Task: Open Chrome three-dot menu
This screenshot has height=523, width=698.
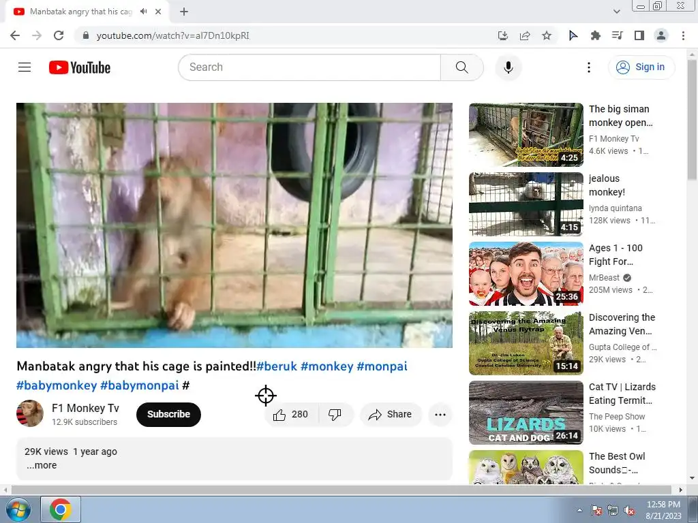Action: click(683, 35)
